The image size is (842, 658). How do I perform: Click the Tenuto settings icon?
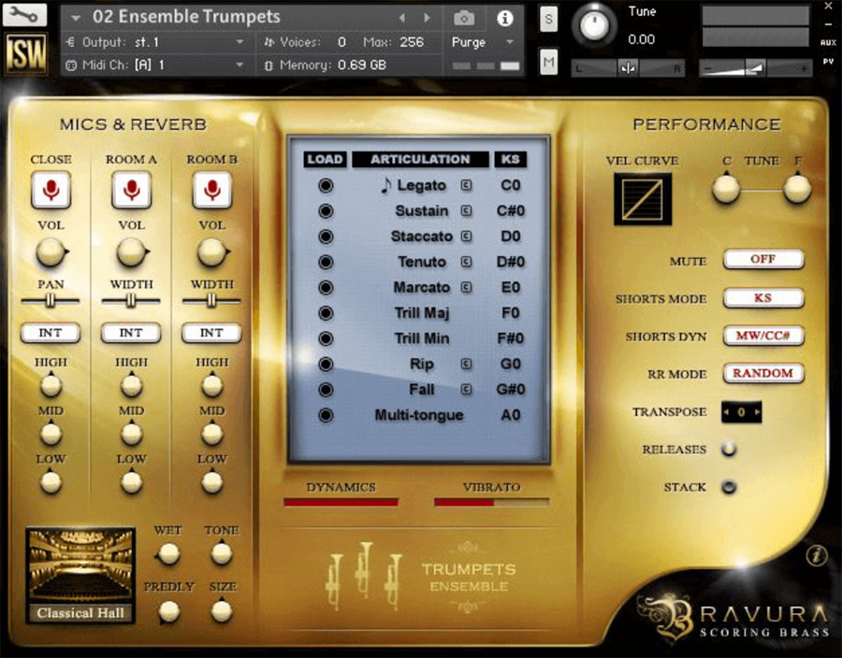466,262
